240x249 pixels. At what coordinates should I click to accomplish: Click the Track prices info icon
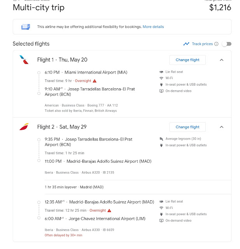pyautogui.click(x=216, y=44)
